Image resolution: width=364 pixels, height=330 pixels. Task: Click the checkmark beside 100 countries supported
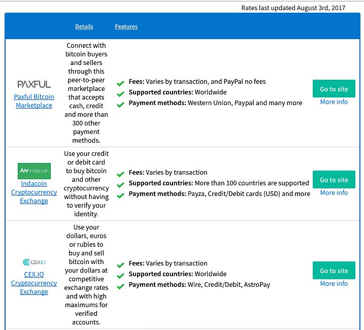[120, 185]
